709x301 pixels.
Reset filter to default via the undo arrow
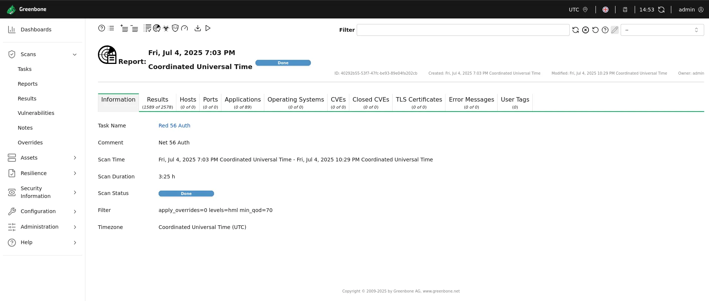click(x=595, y=30)
